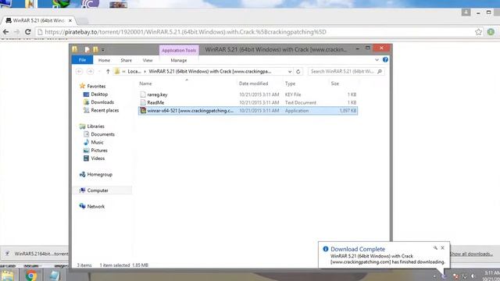500x281 pixels.
Task: Sort files by Size column
Action: [335, 84]
